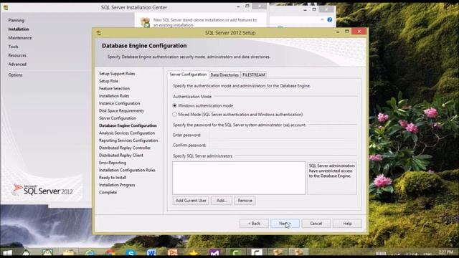Open the Windows Start button
Image resolution: width=459 pixels, height=258 pixels.
[x=7, y=253]
